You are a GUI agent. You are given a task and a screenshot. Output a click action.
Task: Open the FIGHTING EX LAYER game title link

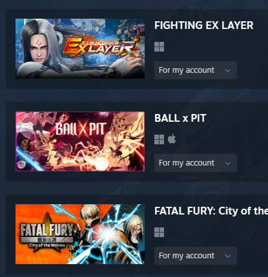tap(203, 25)
